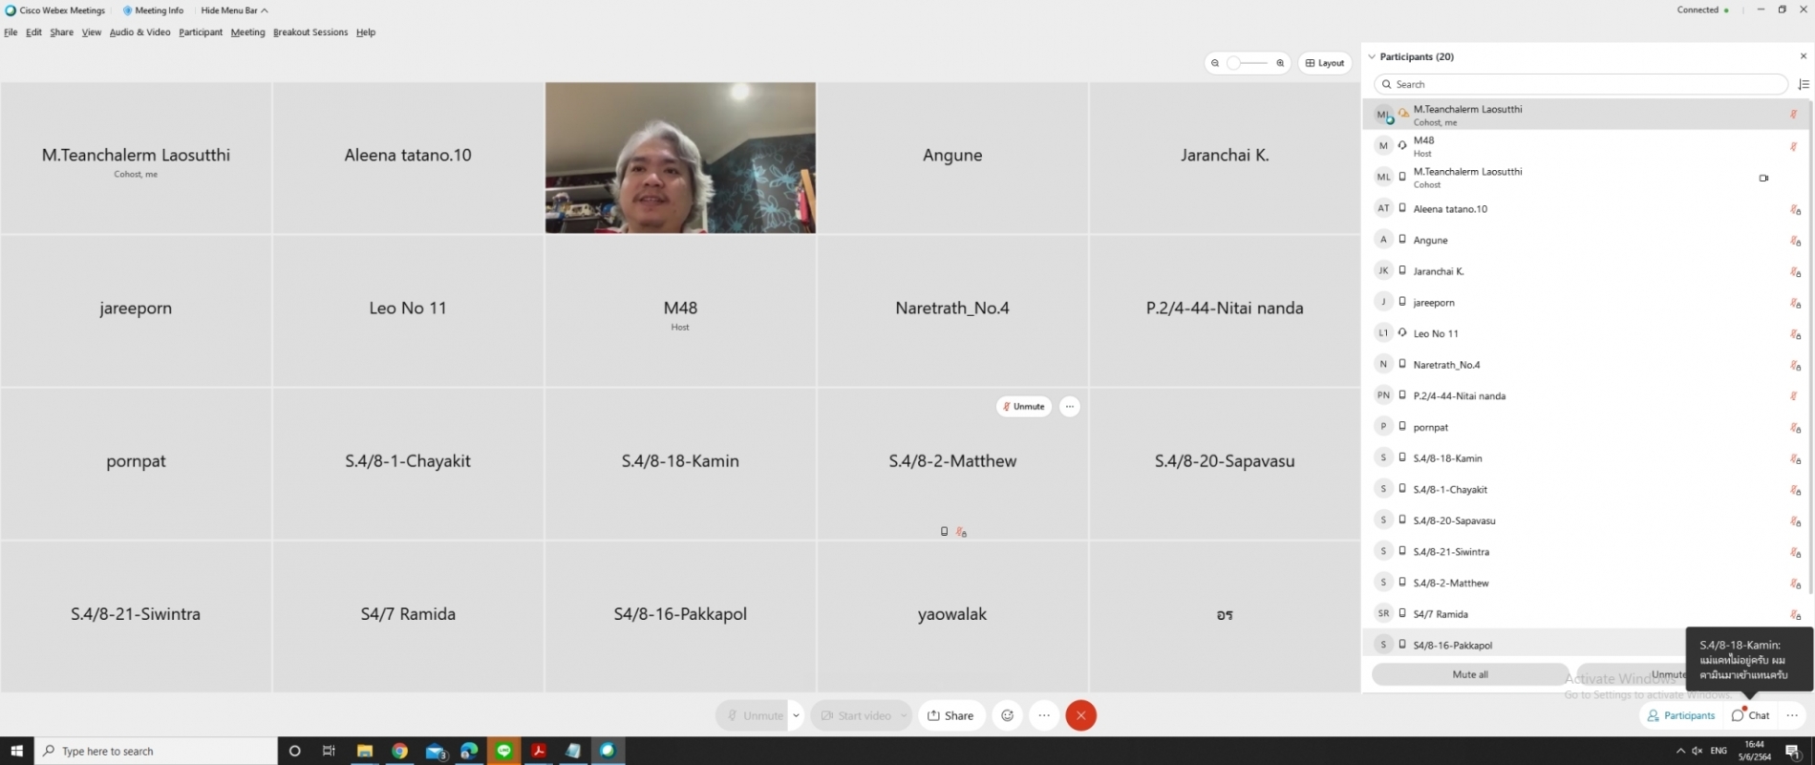The image size is (1815, 765).
Task: Close the Participants panel
Action: click(x=1803, y=57)
